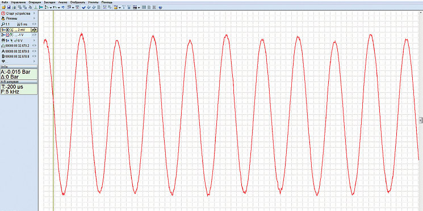423x211 pixels.
Task: Open the Файл menu
Action: 5,2
